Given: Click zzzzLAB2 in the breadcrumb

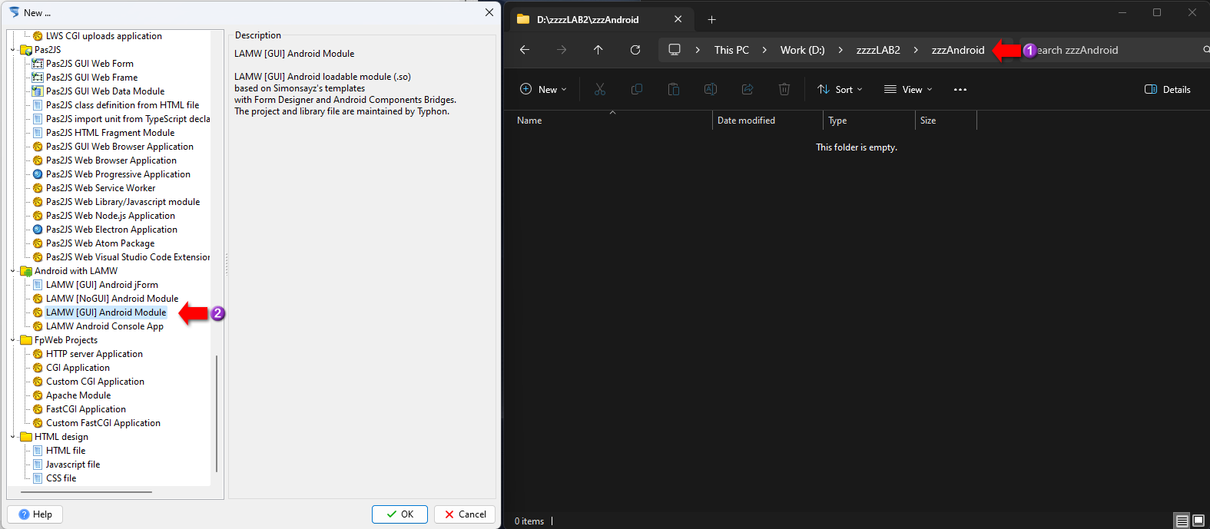Looking at the screenshot, I should (878, 50).
